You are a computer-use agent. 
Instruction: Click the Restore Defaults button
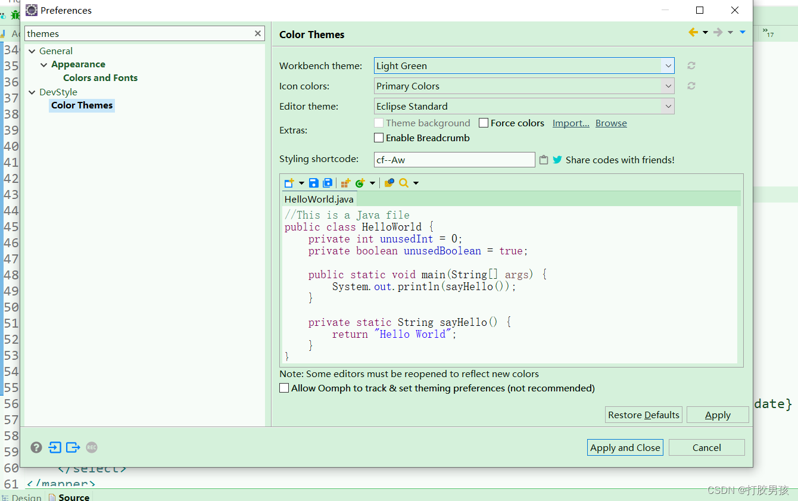[x=644, y=415]
